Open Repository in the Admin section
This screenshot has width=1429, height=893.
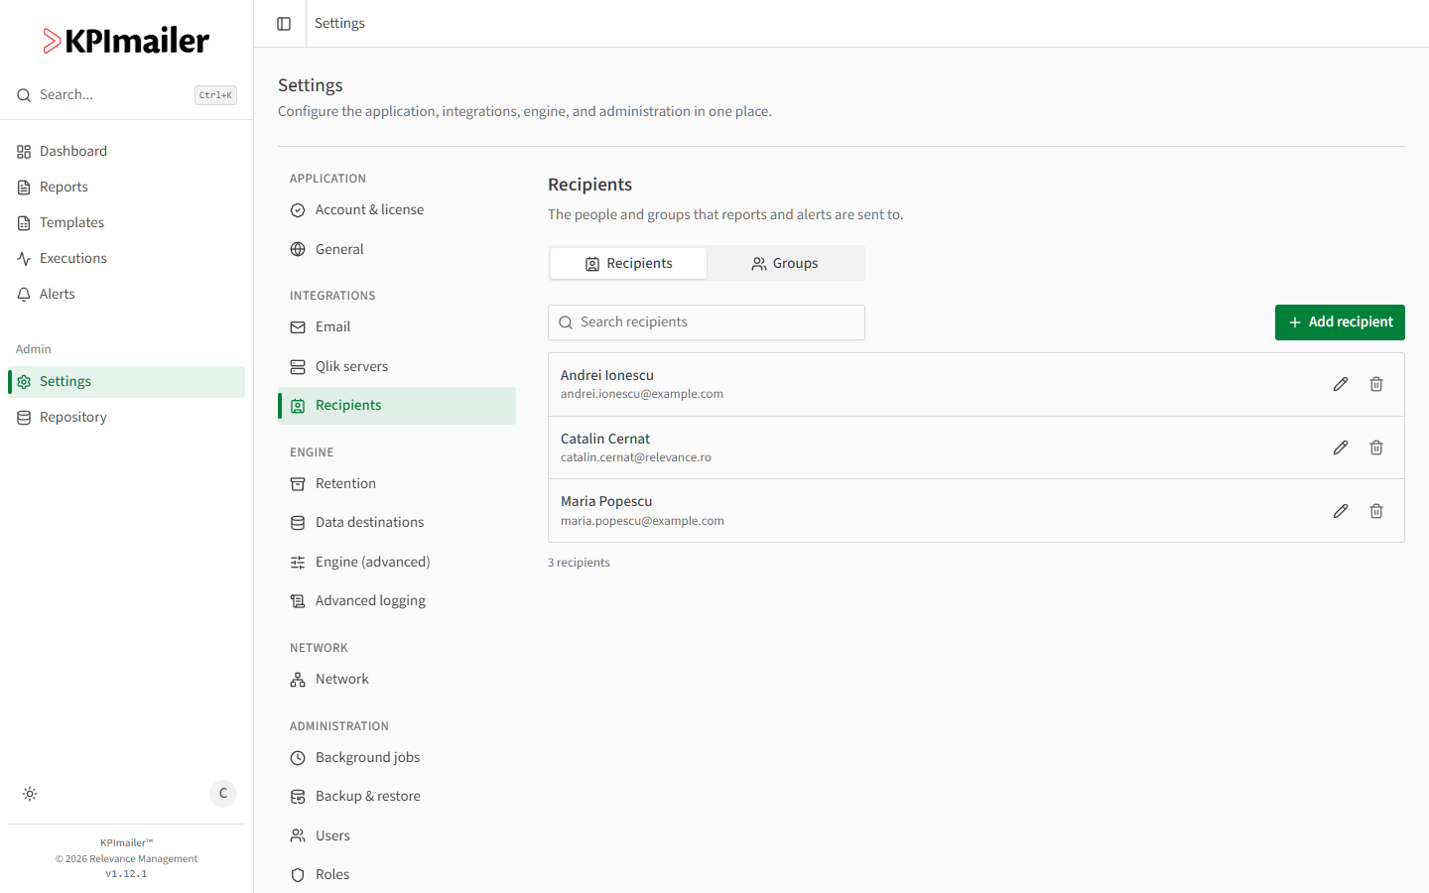[x=126, y=417]
